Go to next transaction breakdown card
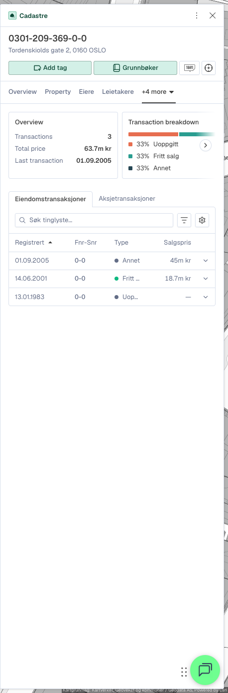The width and height of the screenshot is (228, 693). coord(206,145)
